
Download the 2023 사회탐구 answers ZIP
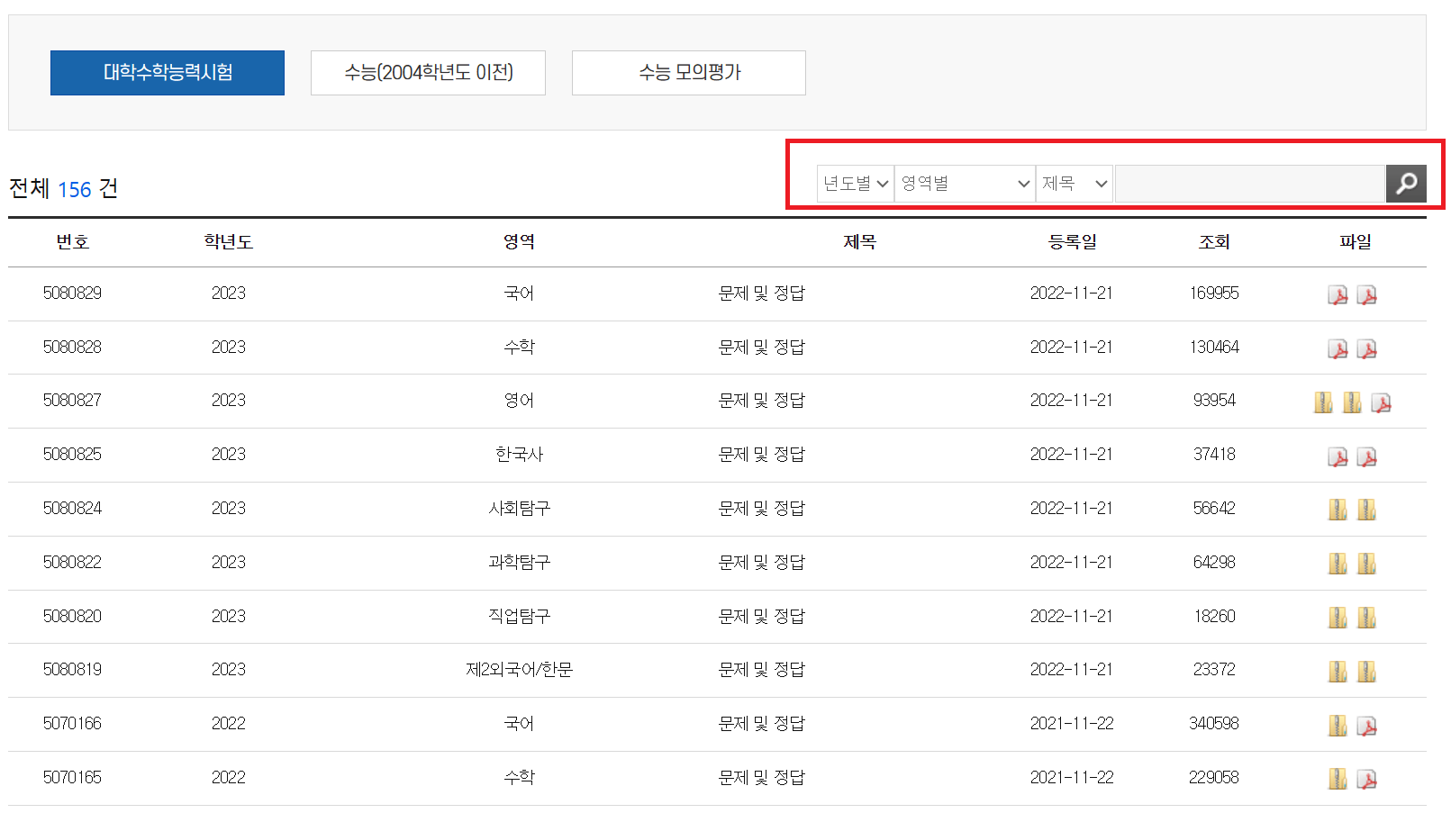pos(1366,509)
